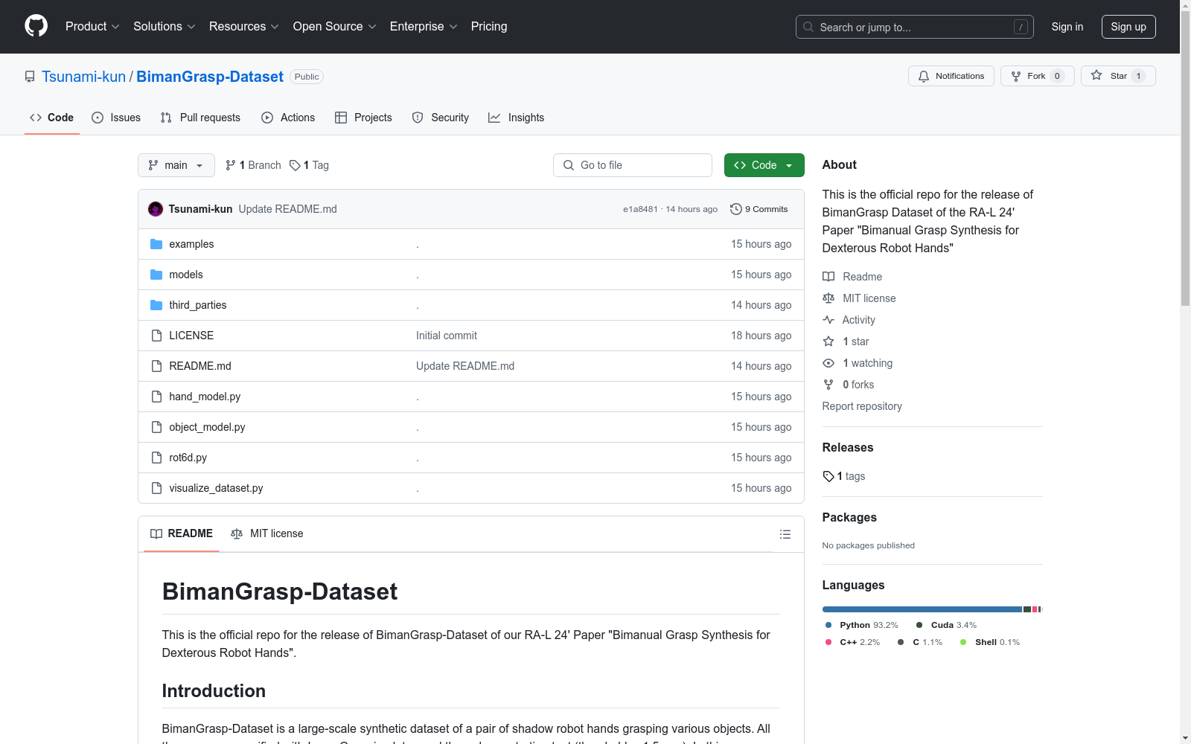Select the Readme book icon
1191x744 pixels.
click(x=828, y=277)
